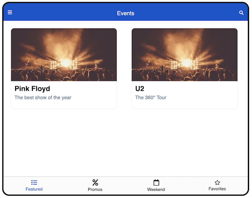Click the Weekend calendar icon
The image size is (252, 198).
pyautogui.click(x=156, y=182)
